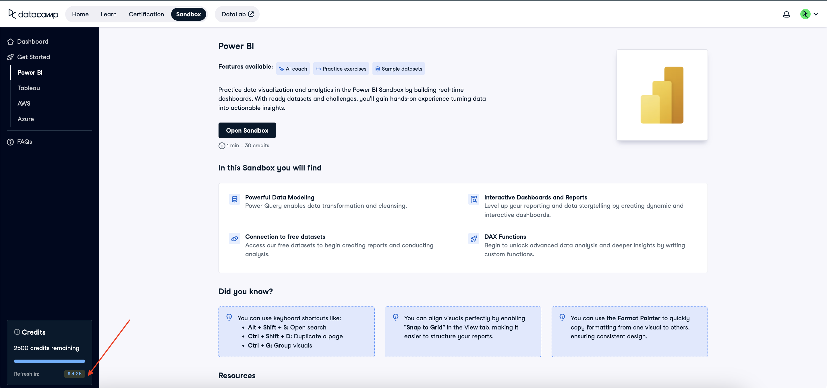827x388 pixels.
Task: Click the AI coach feature tag
Action: tap(293, 69)
